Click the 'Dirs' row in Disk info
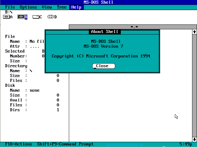Viewport: 197px width, 147px height. click(x=34, y=110)
